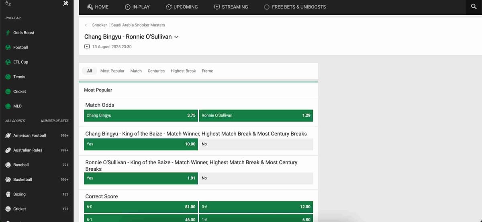Open the American Football sidebar link

[30, 135]
